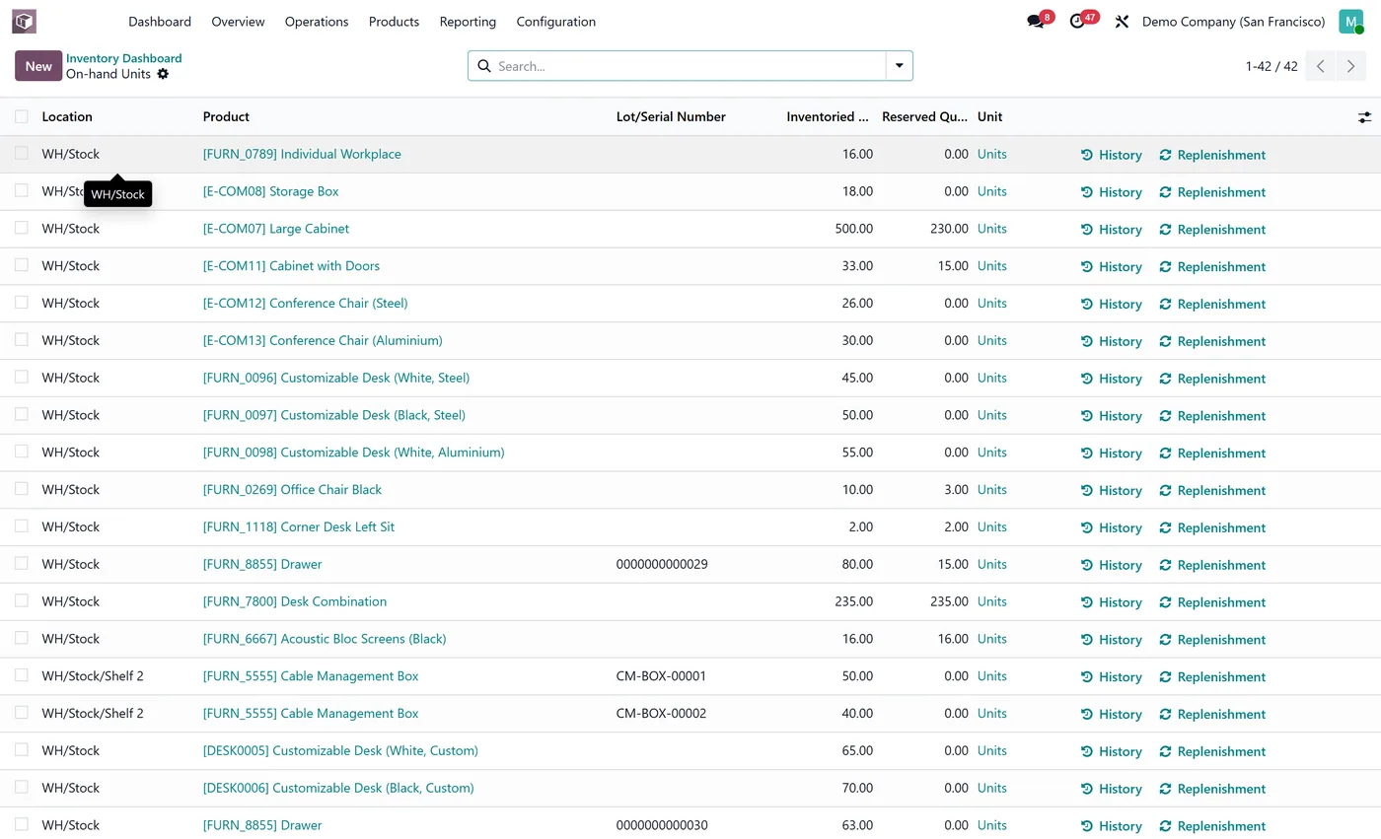Check the Office Chair Black row checkbox
1381x839 pixels.
(22, 488)
